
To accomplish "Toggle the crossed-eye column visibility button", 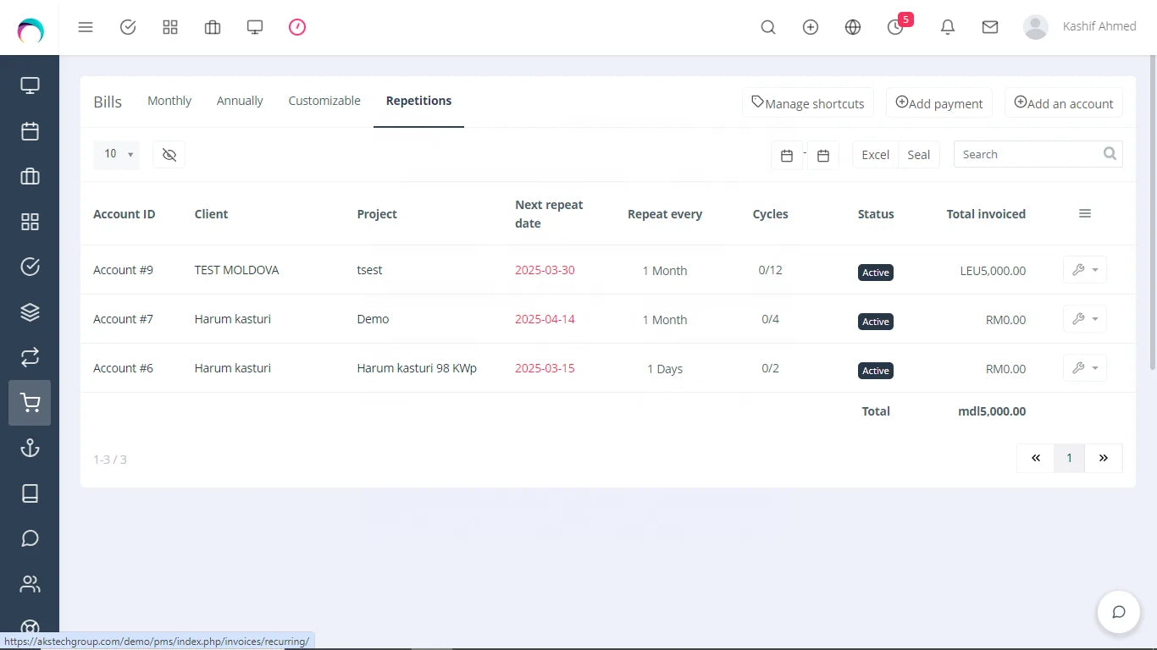I will click(x=169, y=154).
